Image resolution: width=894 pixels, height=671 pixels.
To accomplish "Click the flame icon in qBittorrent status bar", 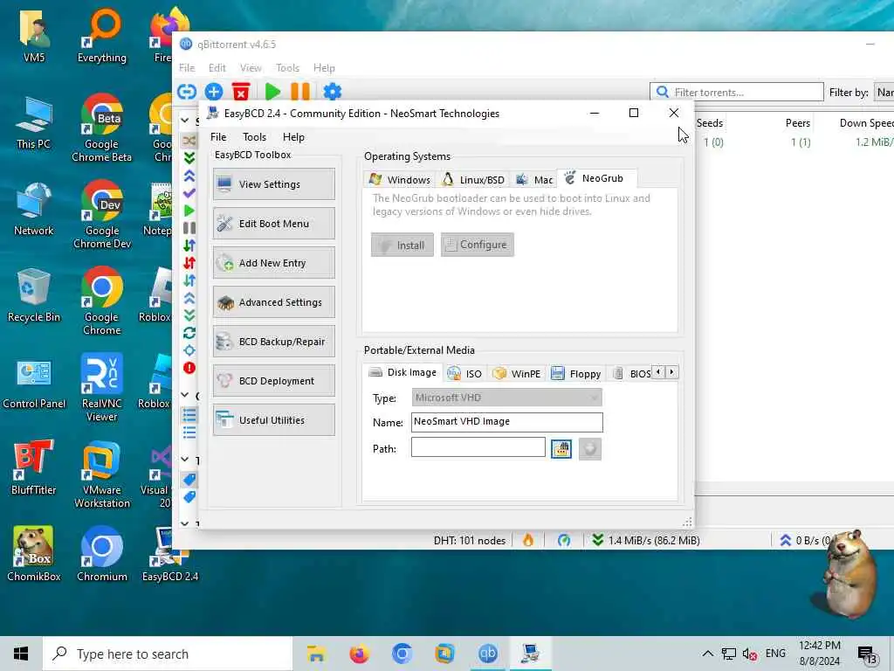I will tap(528, 540).
